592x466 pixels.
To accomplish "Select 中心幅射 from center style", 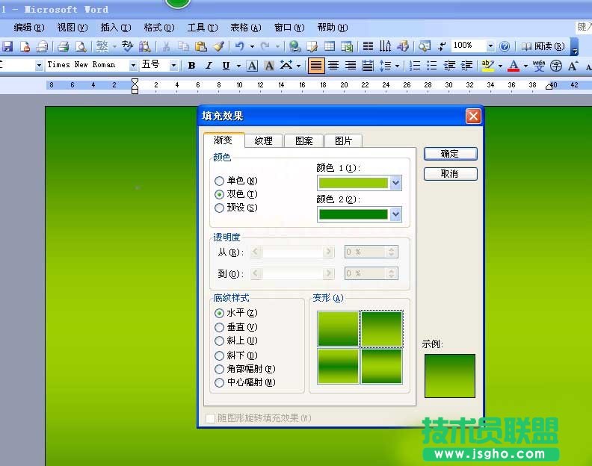I will [x=219, y=382].
